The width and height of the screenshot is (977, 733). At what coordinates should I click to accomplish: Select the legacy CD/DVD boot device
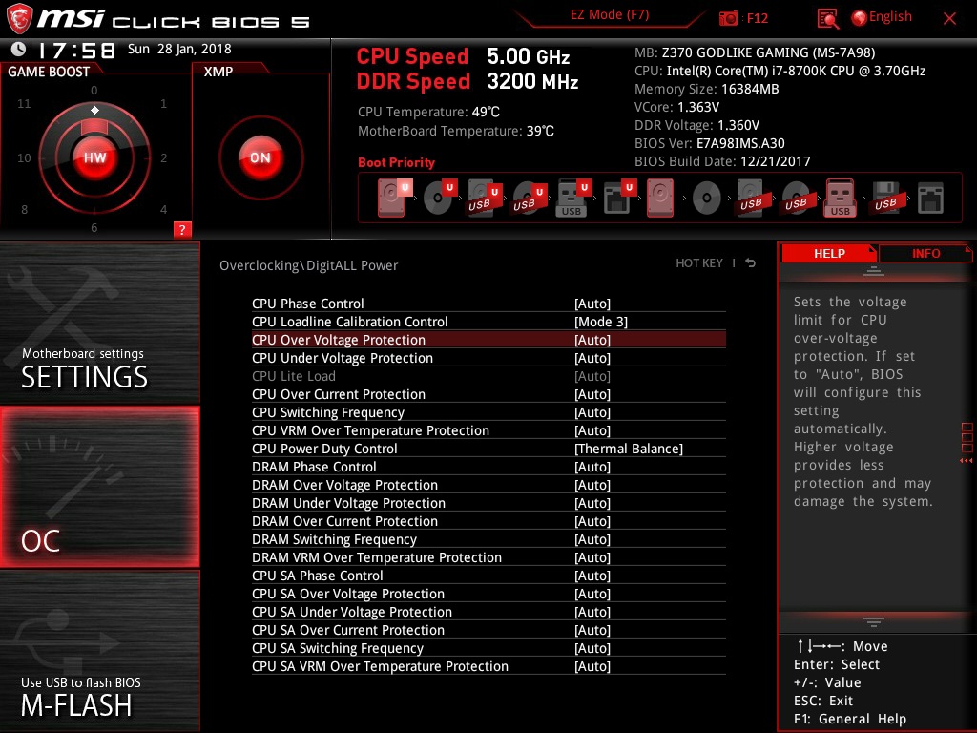point(707,199)
